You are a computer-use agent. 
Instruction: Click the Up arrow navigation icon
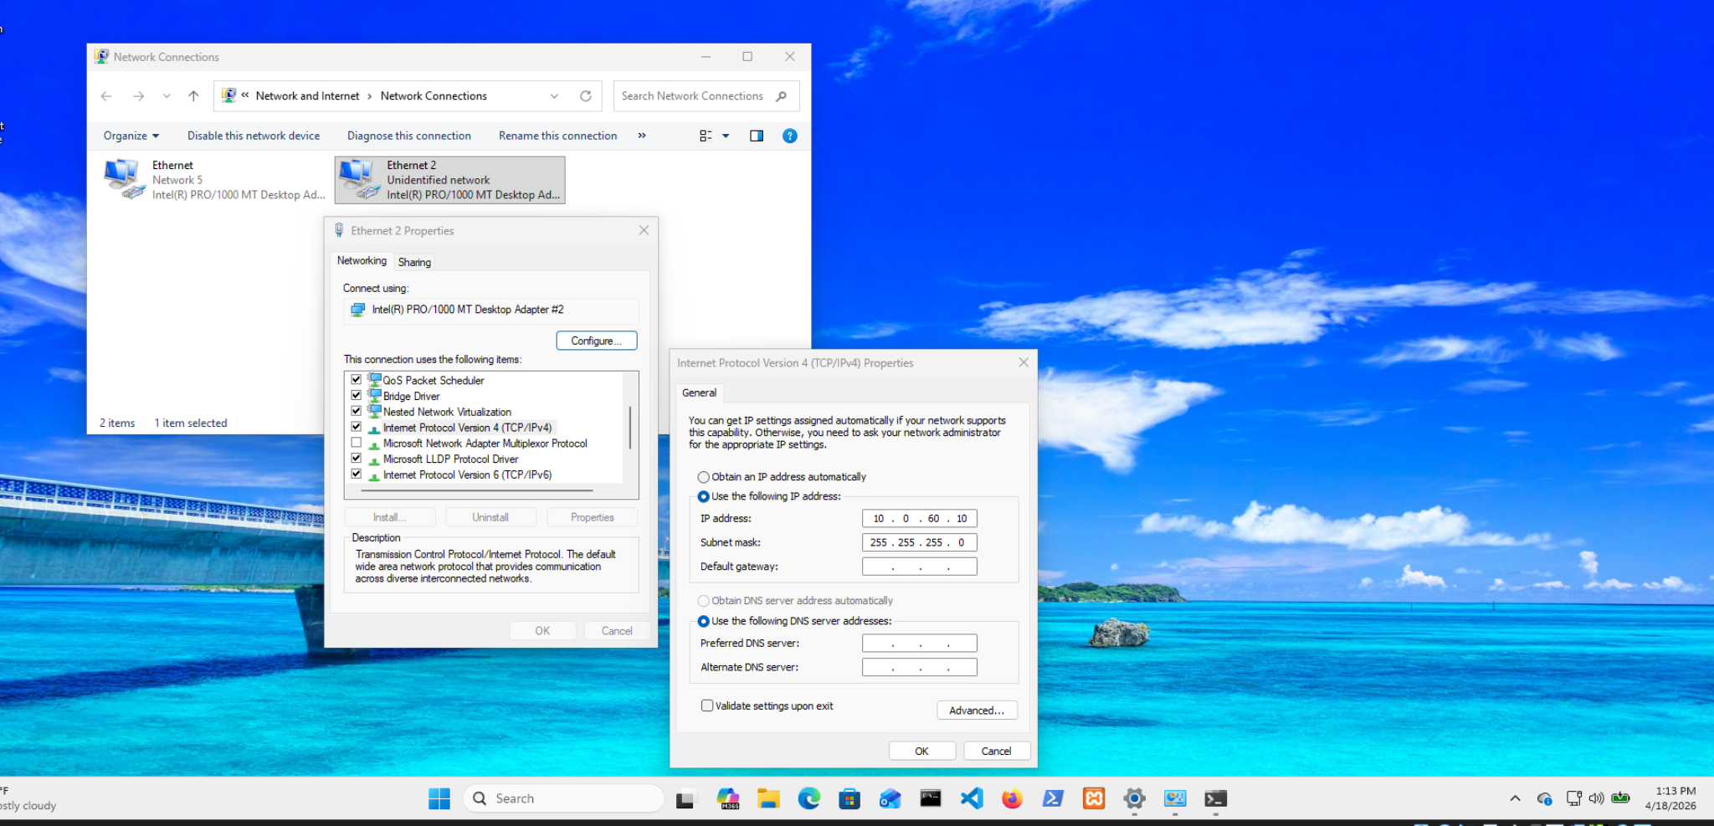click(193, 96)
